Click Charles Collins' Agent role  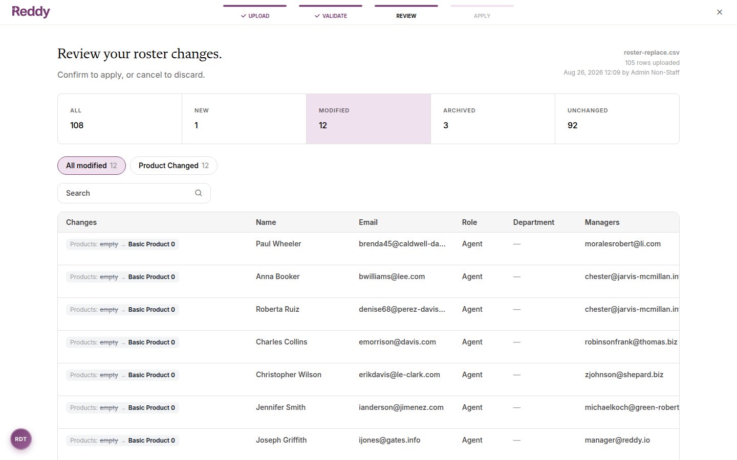472,342
